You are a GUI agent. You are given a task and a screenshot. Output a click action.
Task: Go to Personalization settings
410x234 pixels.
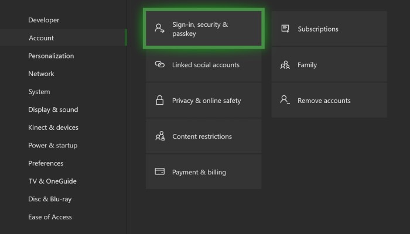(51, 56)
